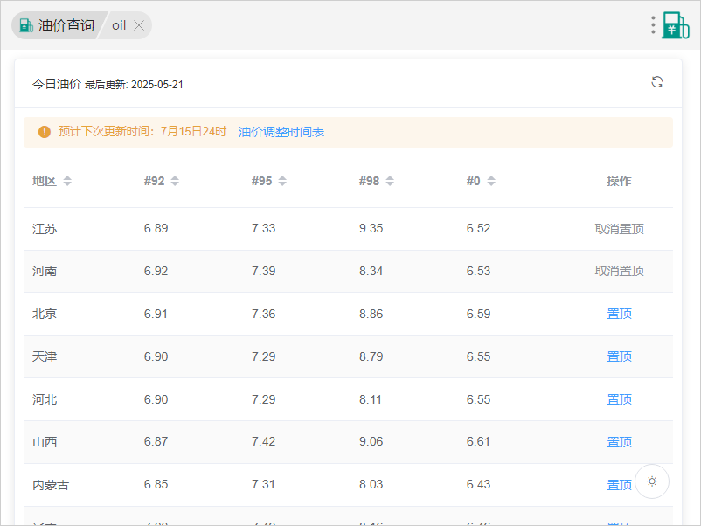Pin 北京 row with 置顶

(619, 314)
